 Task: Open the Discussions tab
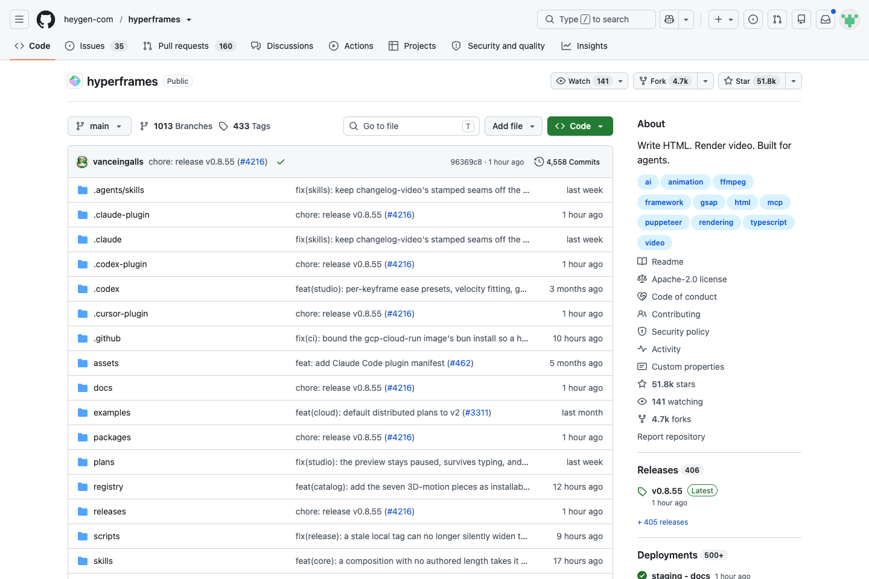282,46
